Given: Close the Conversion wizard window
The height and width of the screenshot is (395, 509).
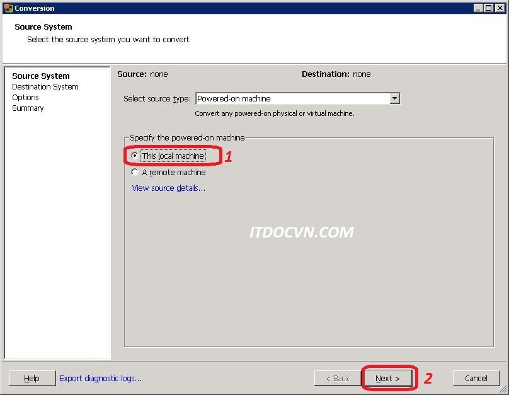Looking at the screenshot, I should click(500, 8).
